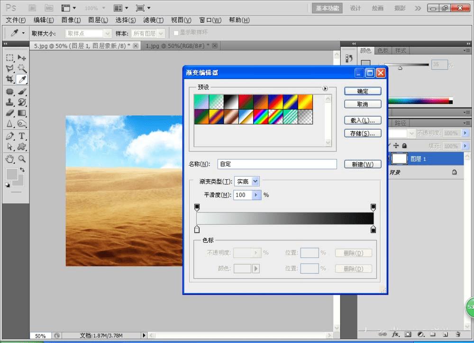This screenshot has height=343, width=474.
Task: Reset default foreground/background colors icon
Action: [7, 185]
